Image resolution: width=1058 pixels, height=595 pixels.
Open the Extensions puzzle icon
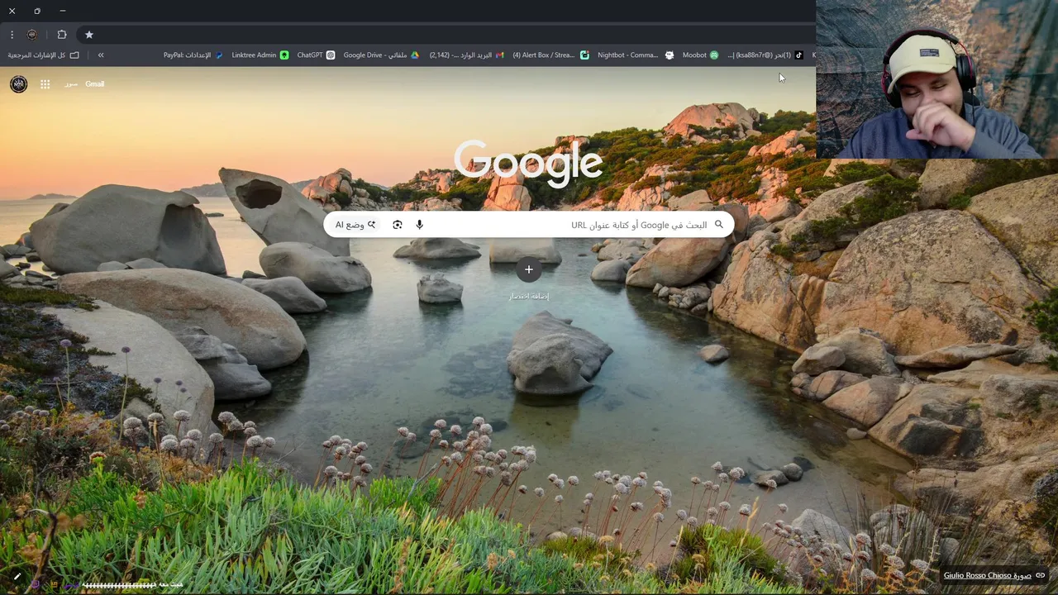[x=62, y=35]
